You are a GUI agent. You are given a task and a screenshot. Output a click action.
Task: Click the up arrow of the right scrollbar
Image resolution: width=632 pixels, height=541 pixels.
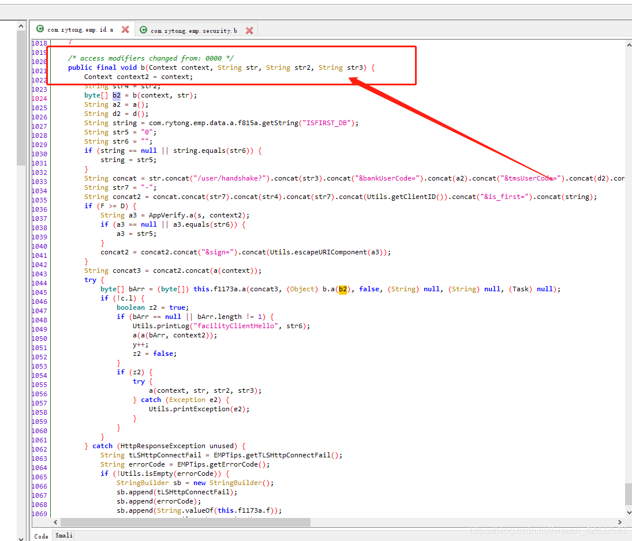[x=628, y=44]
